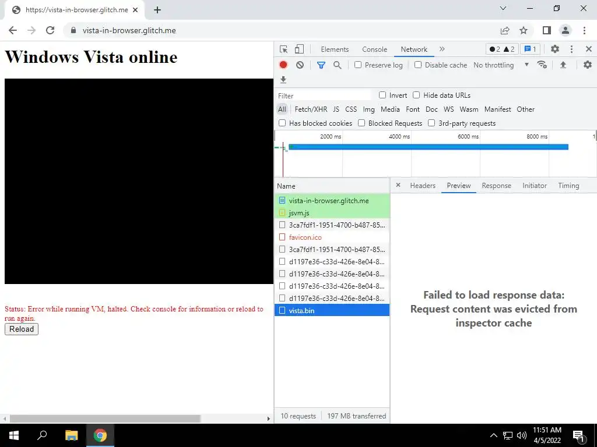
Task: Select the Preview tab
Action: pyautogui.click(x=458, y=186)
